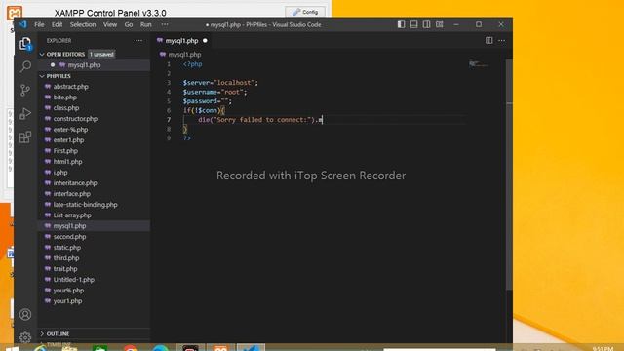Viewport: 624px width, 351px height.
Task: Toggle the secondary side bar layout icon
Action: (x=427, y=24)
